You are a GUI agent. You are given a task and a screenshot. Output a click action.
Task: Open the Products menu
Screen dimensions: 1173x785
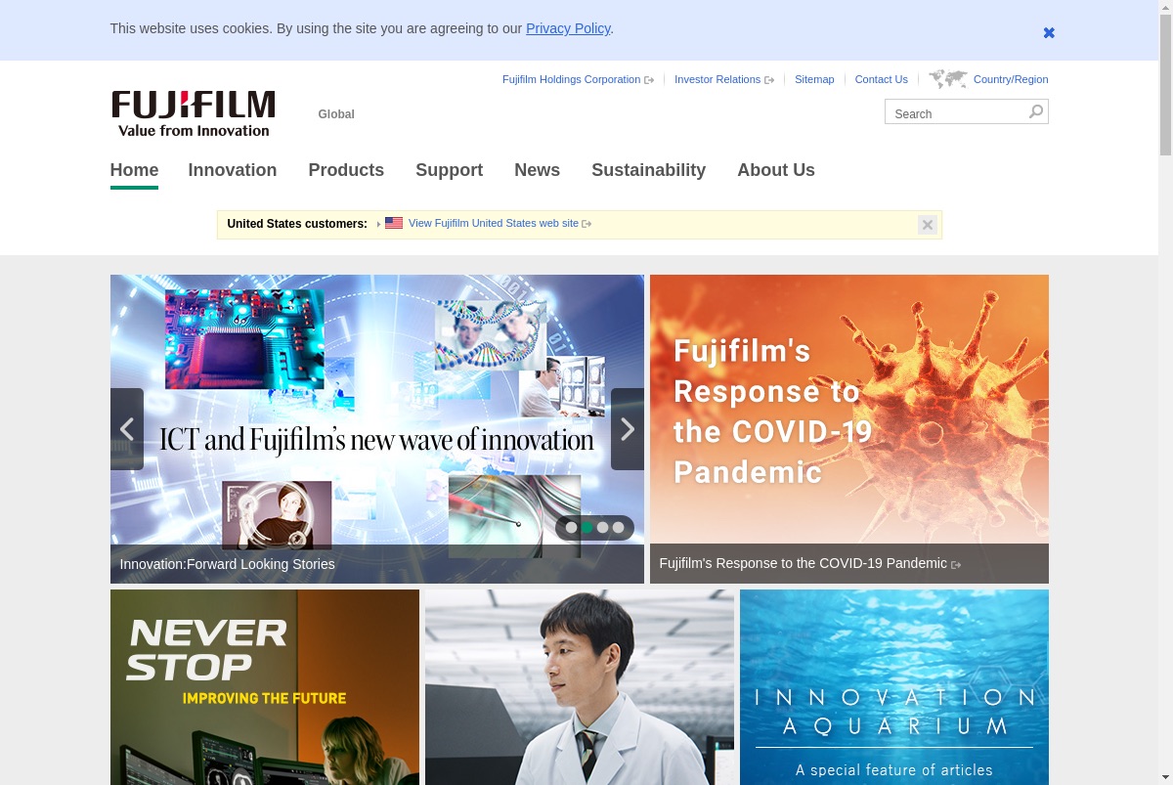pos(346,170)
